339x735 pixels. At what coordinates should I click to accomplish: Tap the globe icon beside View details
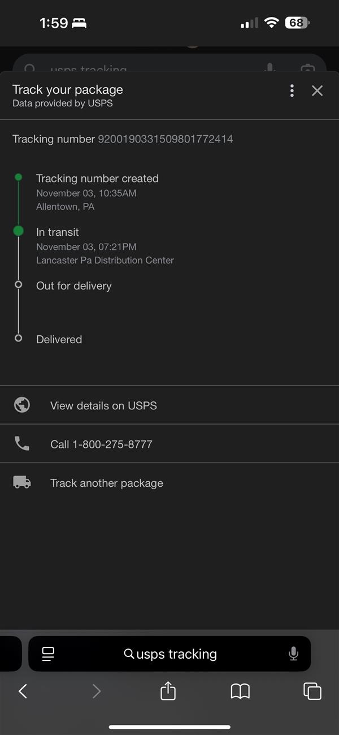point(22,405)
